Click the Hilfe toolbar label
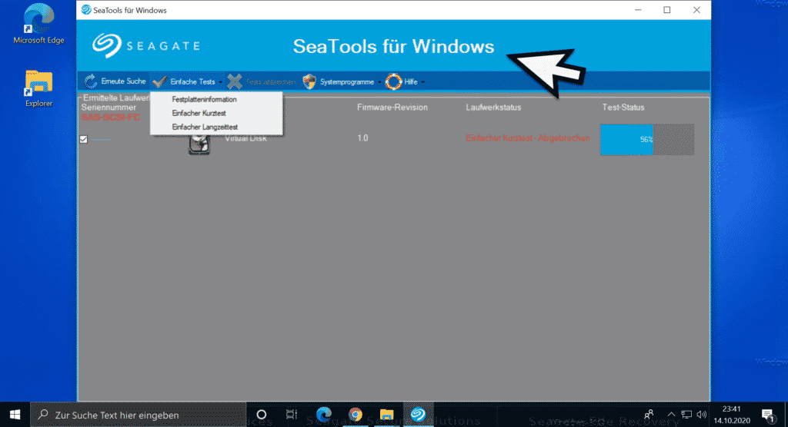This screenshot has width=788, height=427. click(411, 81)
